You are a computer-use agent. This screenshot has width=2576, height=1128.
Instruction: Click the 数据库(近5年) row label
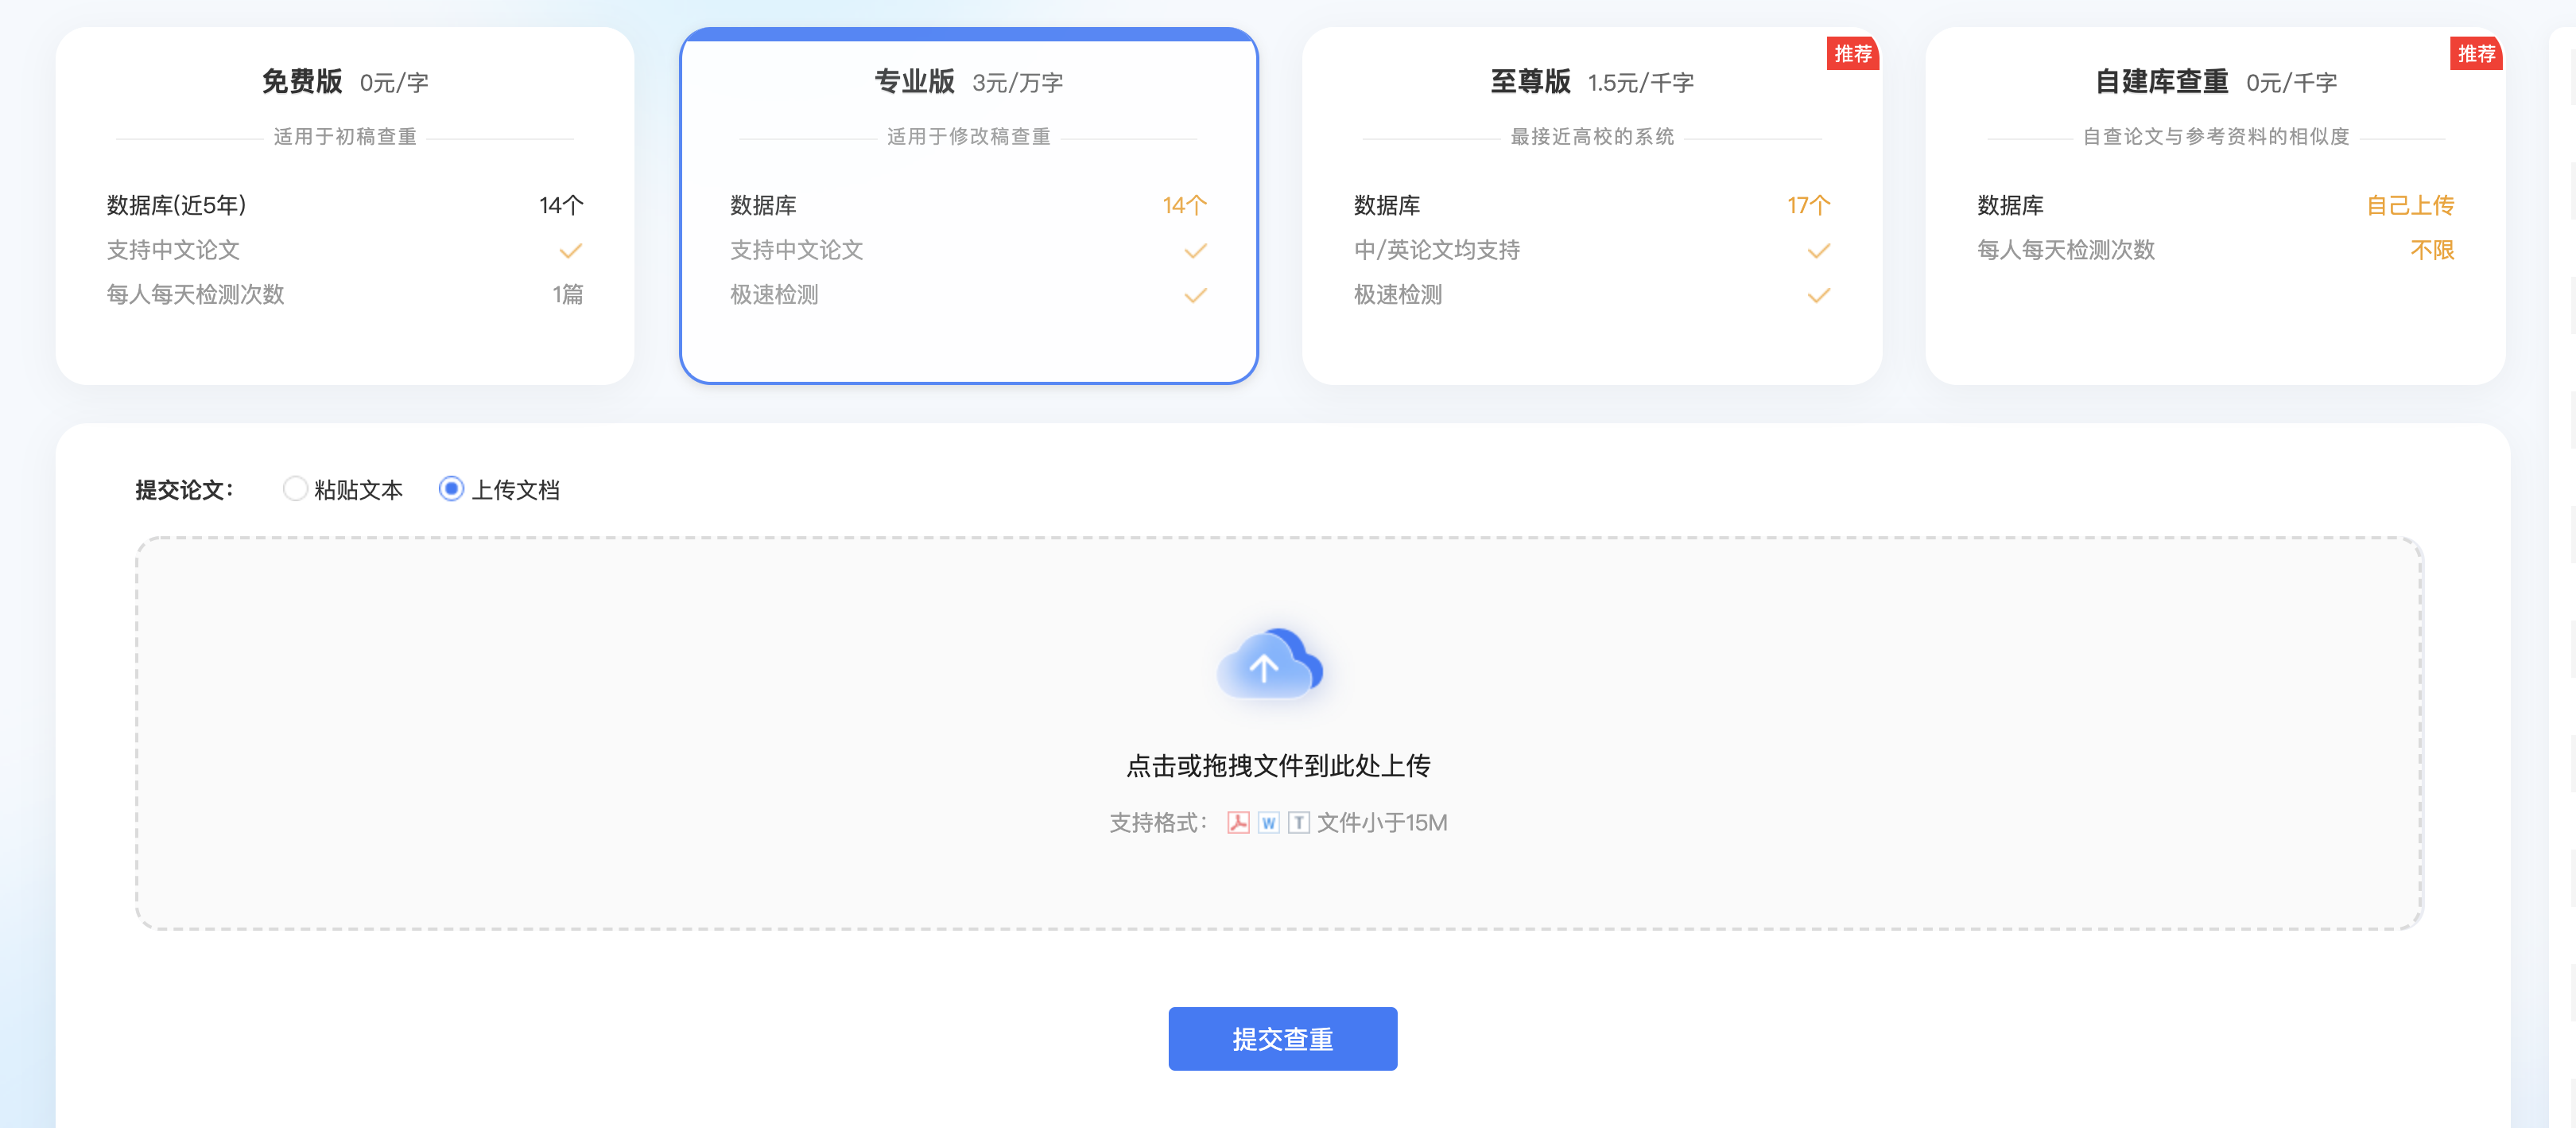pos(176,205)
